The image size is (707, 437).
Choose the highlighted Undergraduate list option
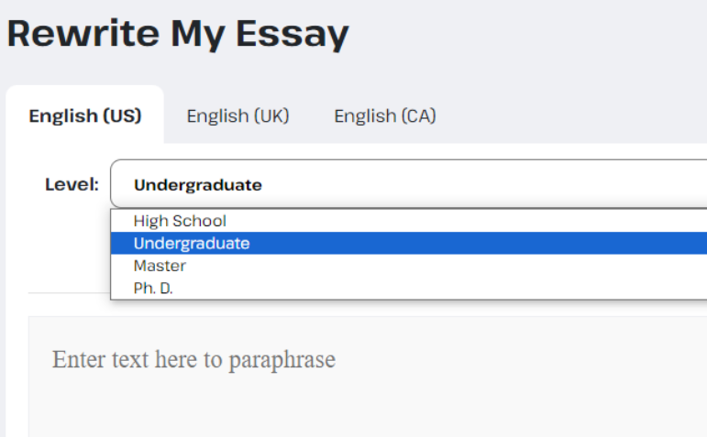pyautogui.click(x=192, y=244)
